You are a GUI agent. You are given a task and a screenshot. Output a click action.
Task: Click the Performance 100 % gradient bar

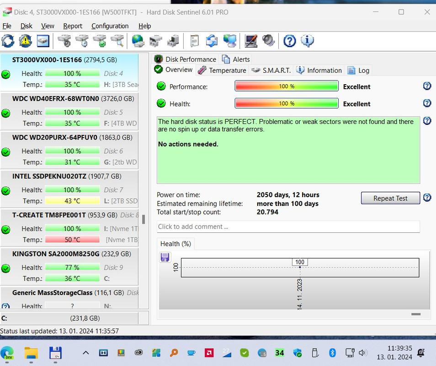(x=287, y=86)
